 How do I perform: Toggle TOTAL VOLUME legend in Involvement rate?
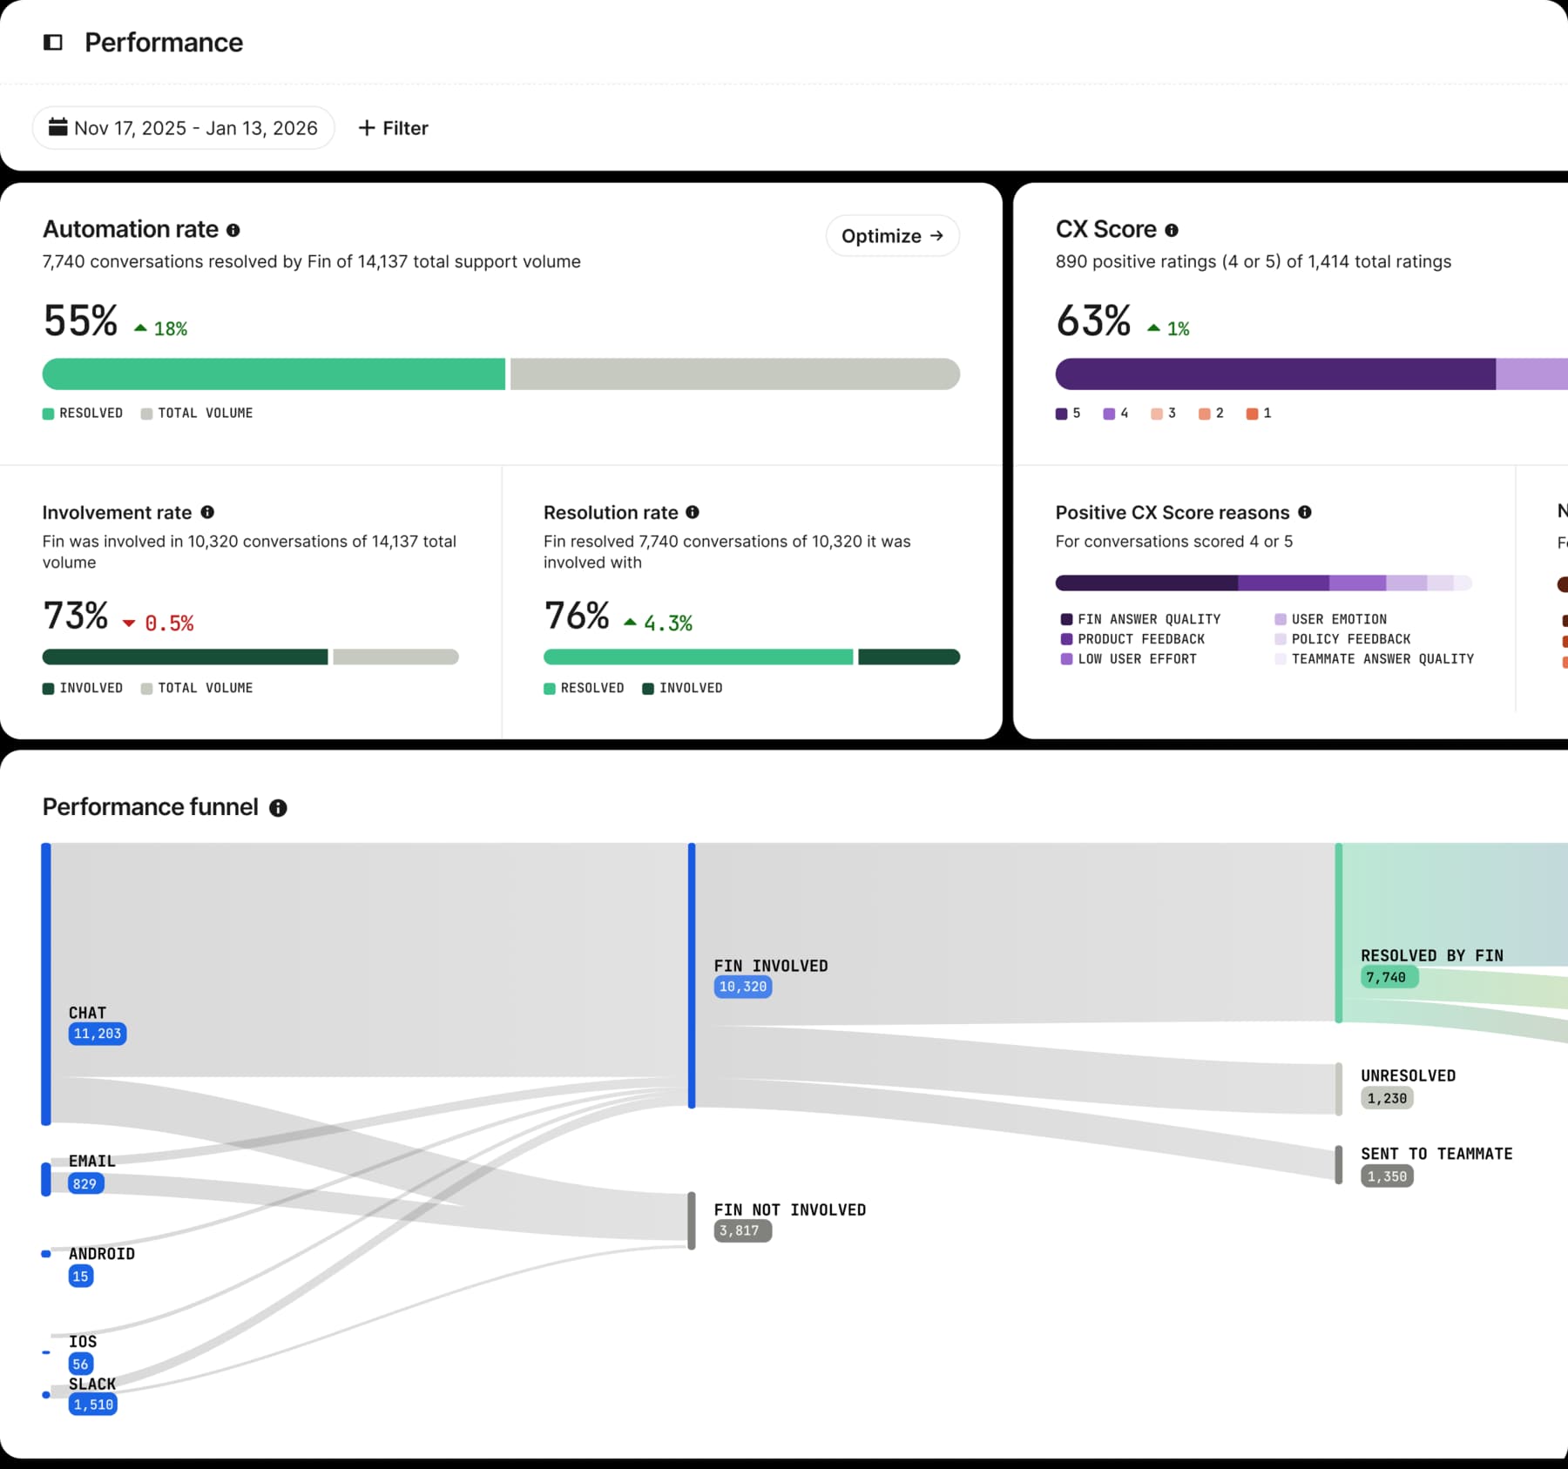point(197,688)
